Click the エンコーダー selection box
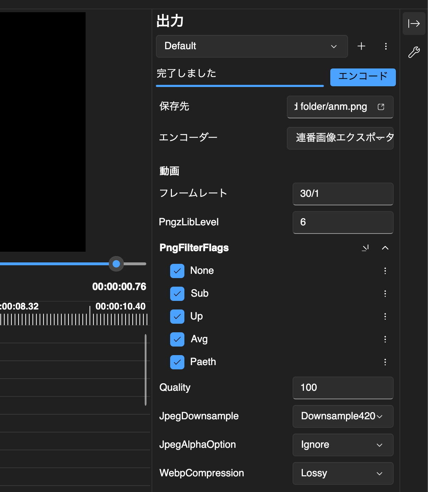The height and width of the screenshot is (492, 428). [x=340, y=138]
